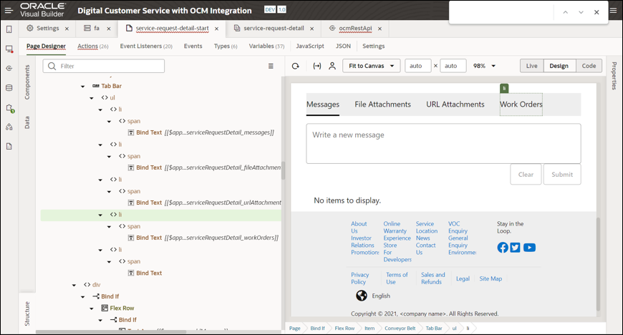Open the Properties side panel
Screen dimensions: 623x335
pyautogui.click(x=614, y=75)
